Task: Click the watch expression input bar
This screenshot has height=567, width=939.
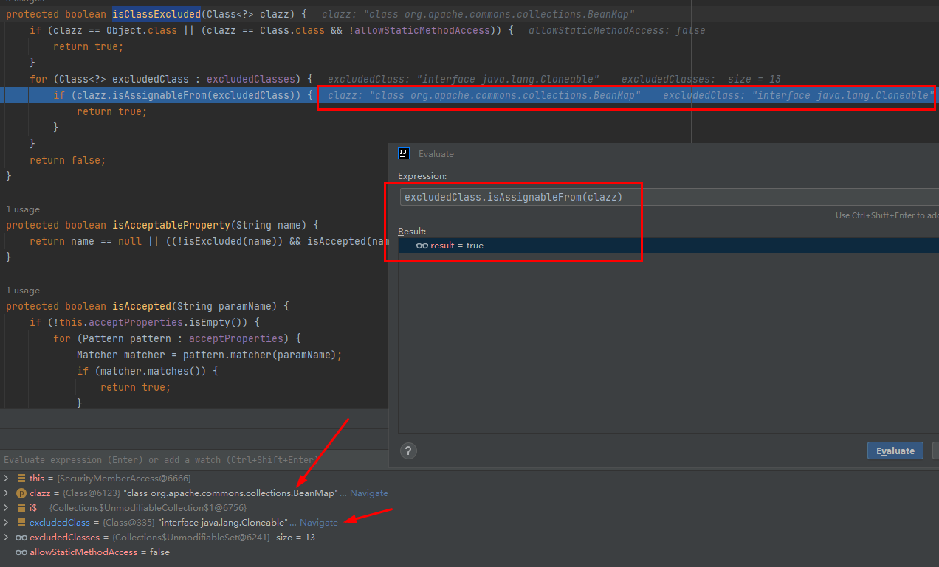Action: 194,459
